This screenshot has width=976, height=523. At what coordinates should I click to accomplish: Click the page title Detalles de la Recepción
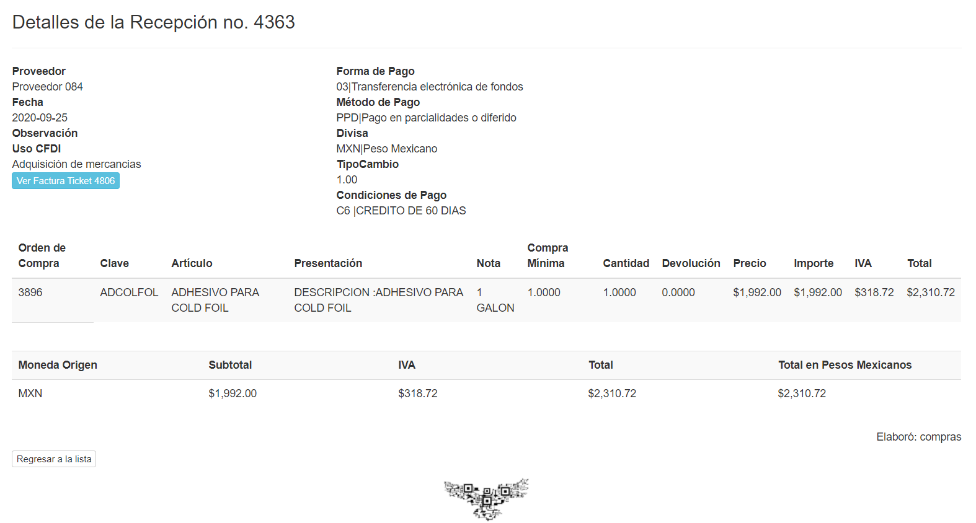tap(153, 22)
